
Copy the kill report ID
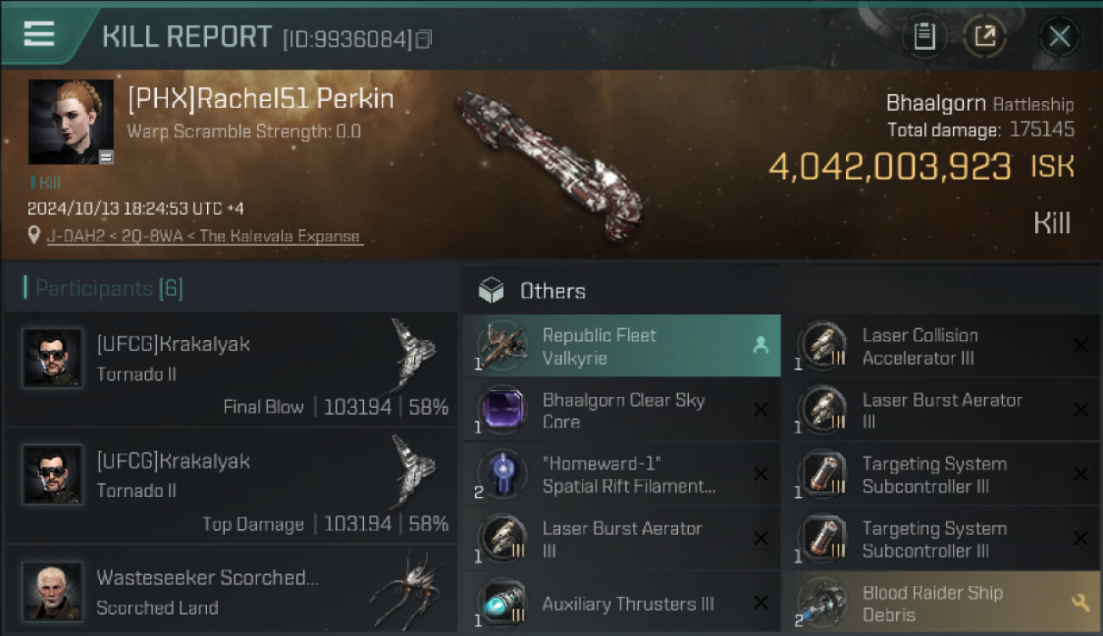423,39
